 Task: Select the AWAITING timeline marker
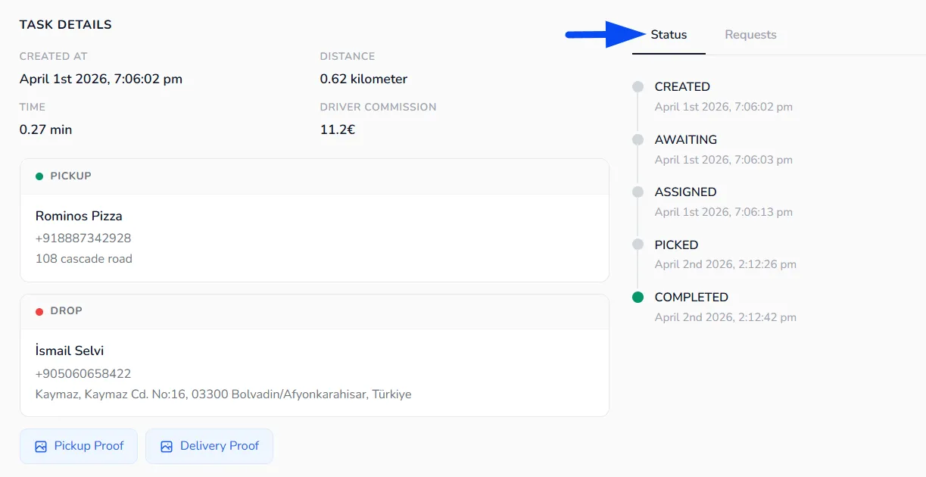point(638,140)
